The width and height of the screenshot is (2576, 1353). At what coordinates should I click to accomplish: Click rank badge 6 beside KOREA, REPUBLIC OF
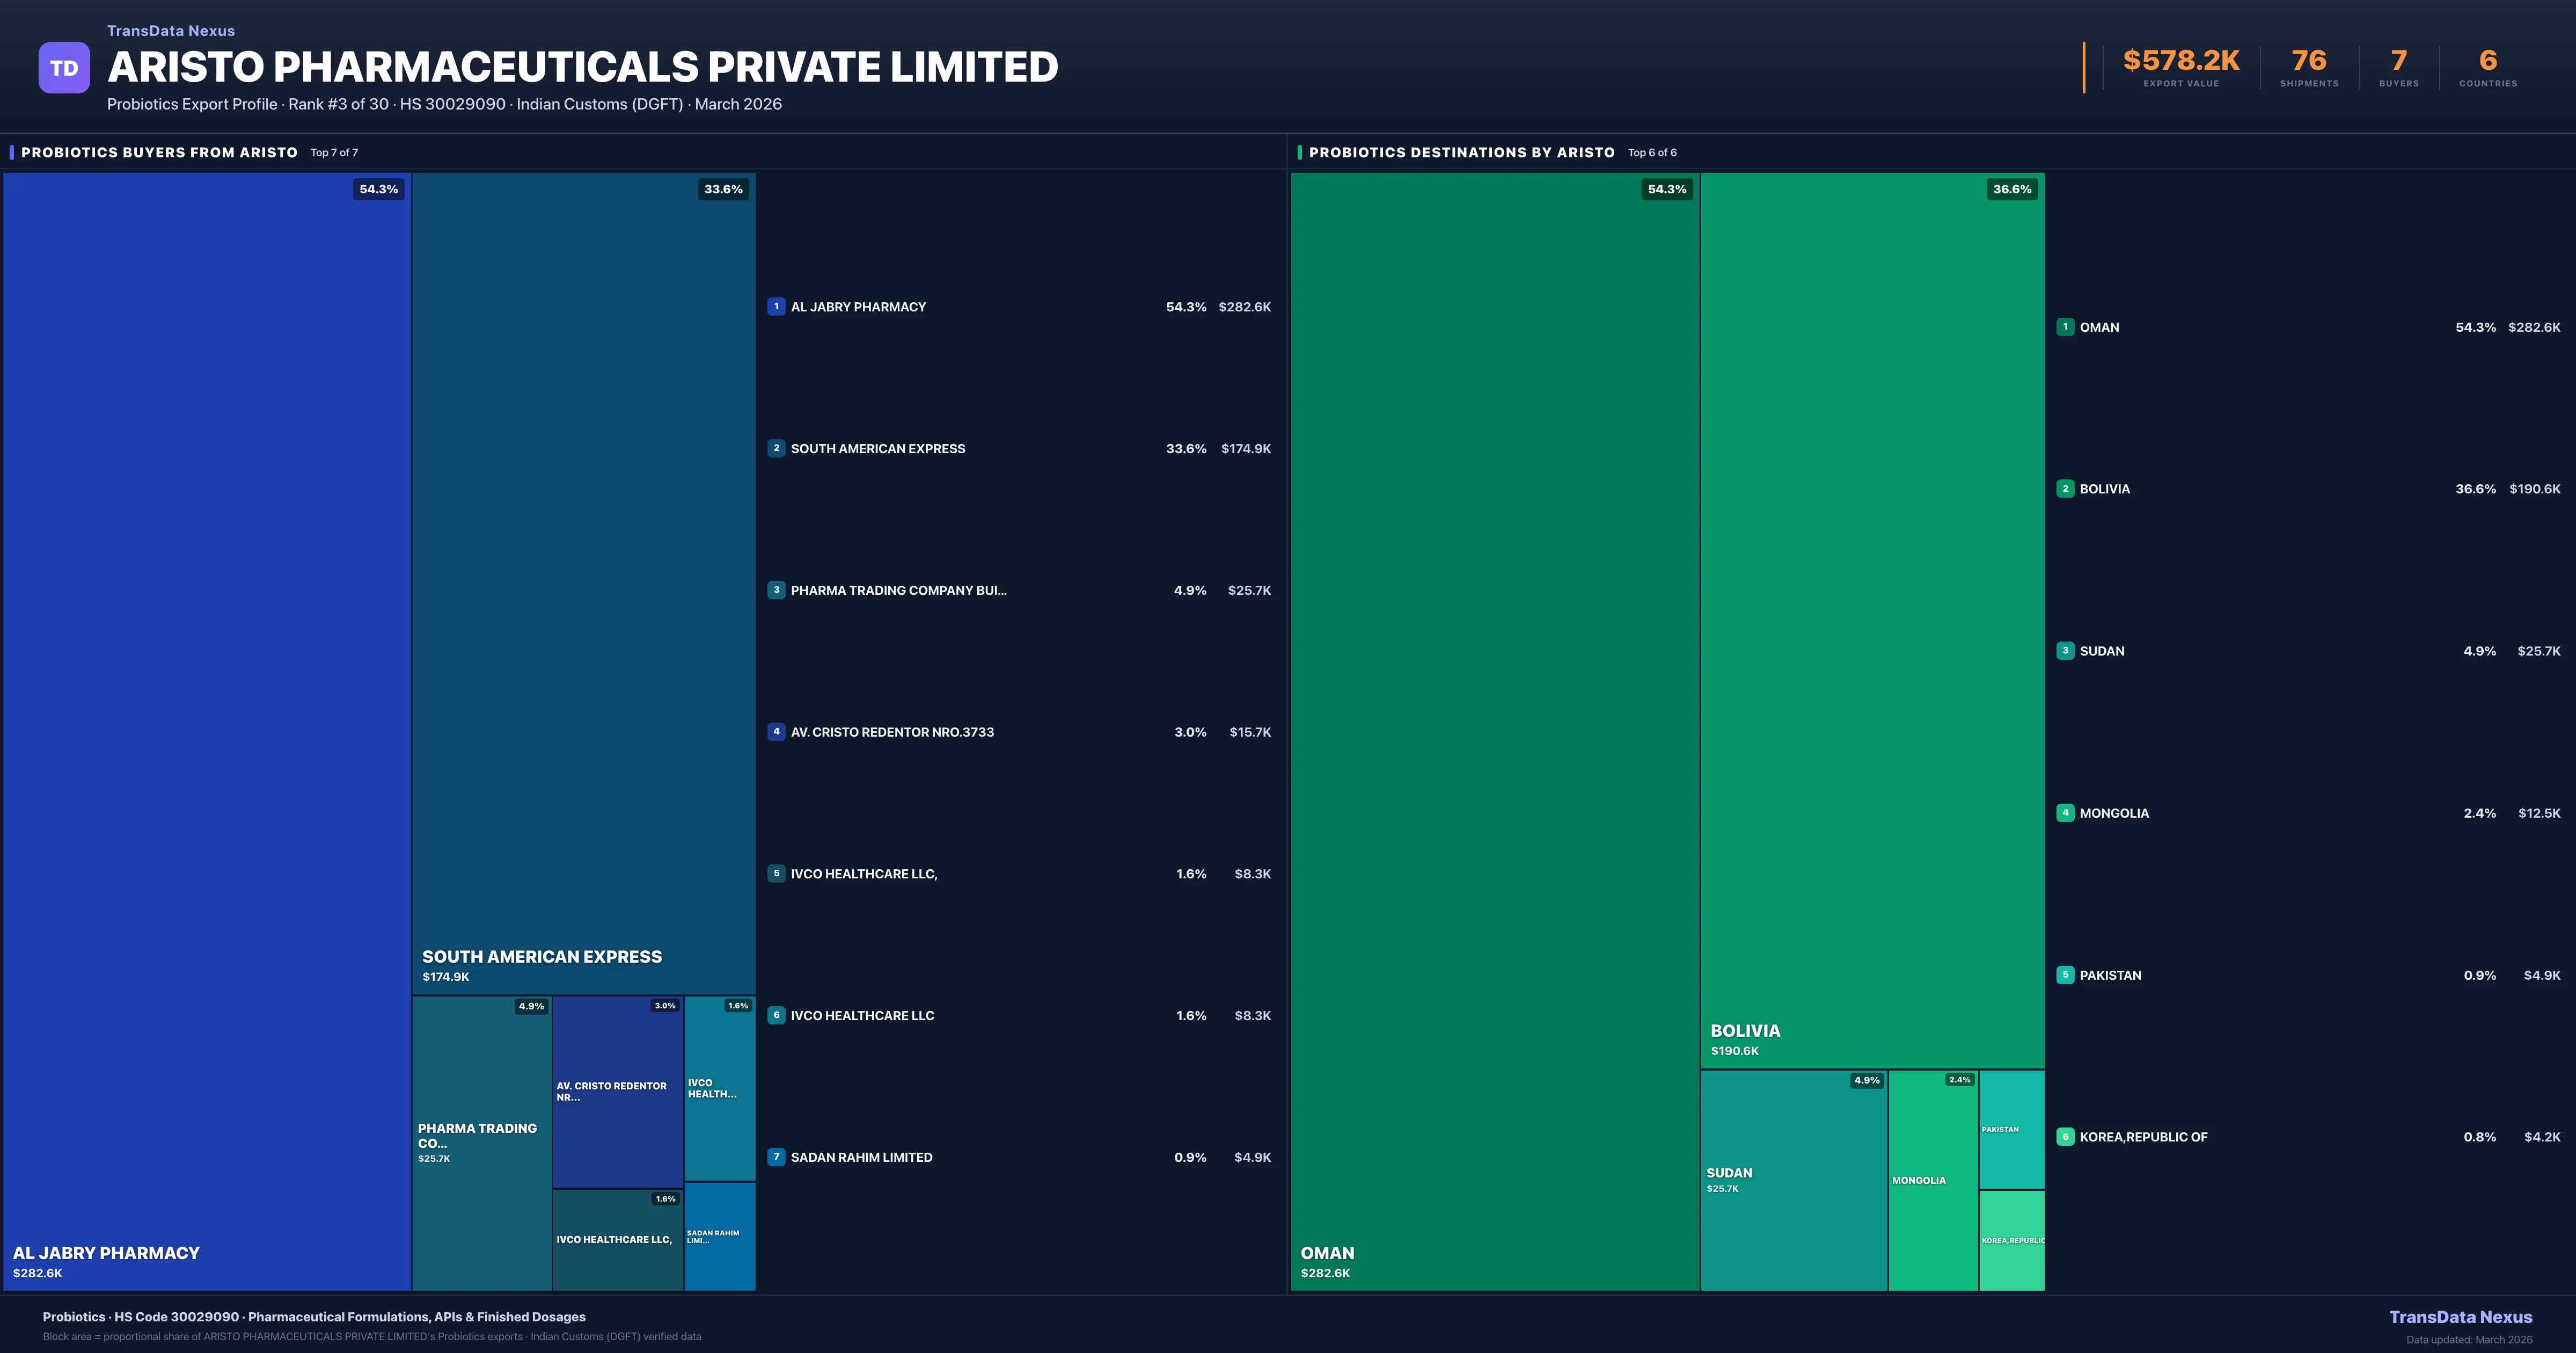pos(2065,1137)
